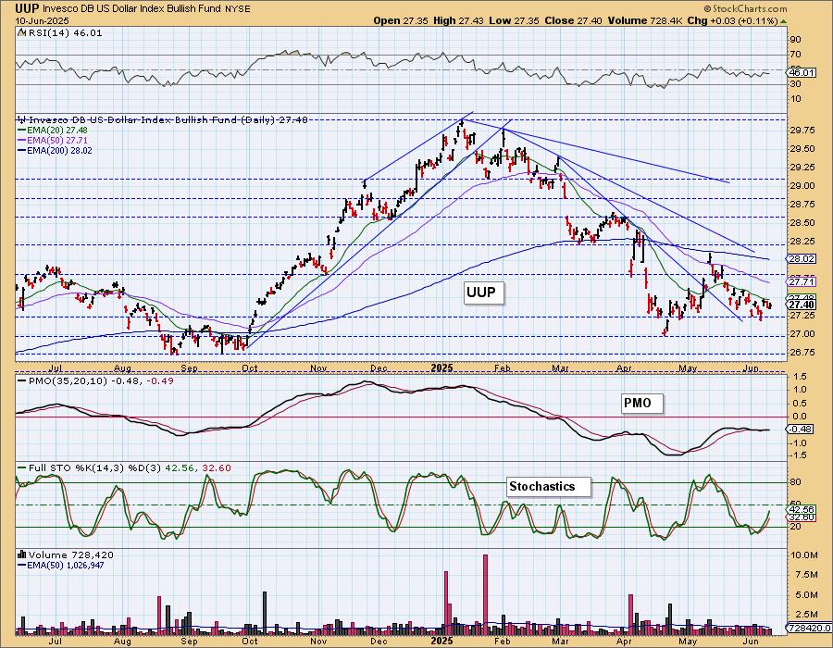This screenshot has width=833, height=648.
Task: Click the Volume 728,420 panel label
Action: (x=71, y=555)
